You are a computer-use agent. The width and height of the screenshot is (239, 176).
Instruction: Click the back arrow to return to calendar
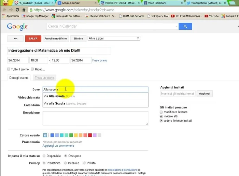click(15, 39)
